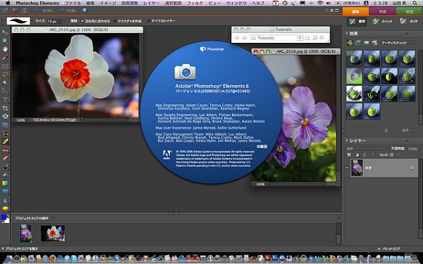Select the Gradient tool

(x=5, y=183)
